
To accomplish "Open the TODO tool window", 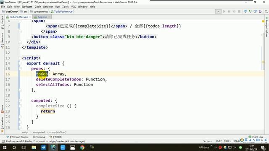I will click(x=55, y=137).
